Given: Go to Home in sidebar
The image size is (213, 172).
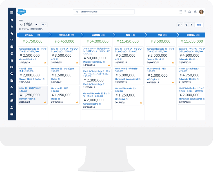Looking at the screenshot, I should pyautogui.click(x=12, y=20).
